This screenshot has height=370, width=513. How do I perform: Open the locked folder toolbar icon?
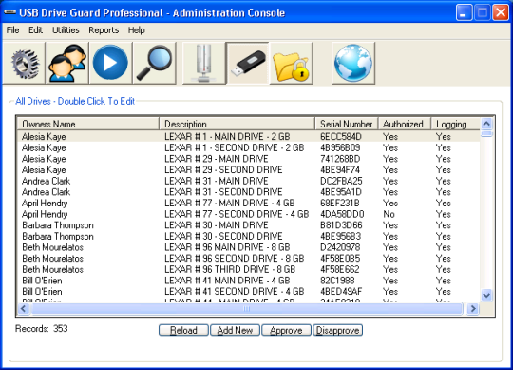coord(292,63)
